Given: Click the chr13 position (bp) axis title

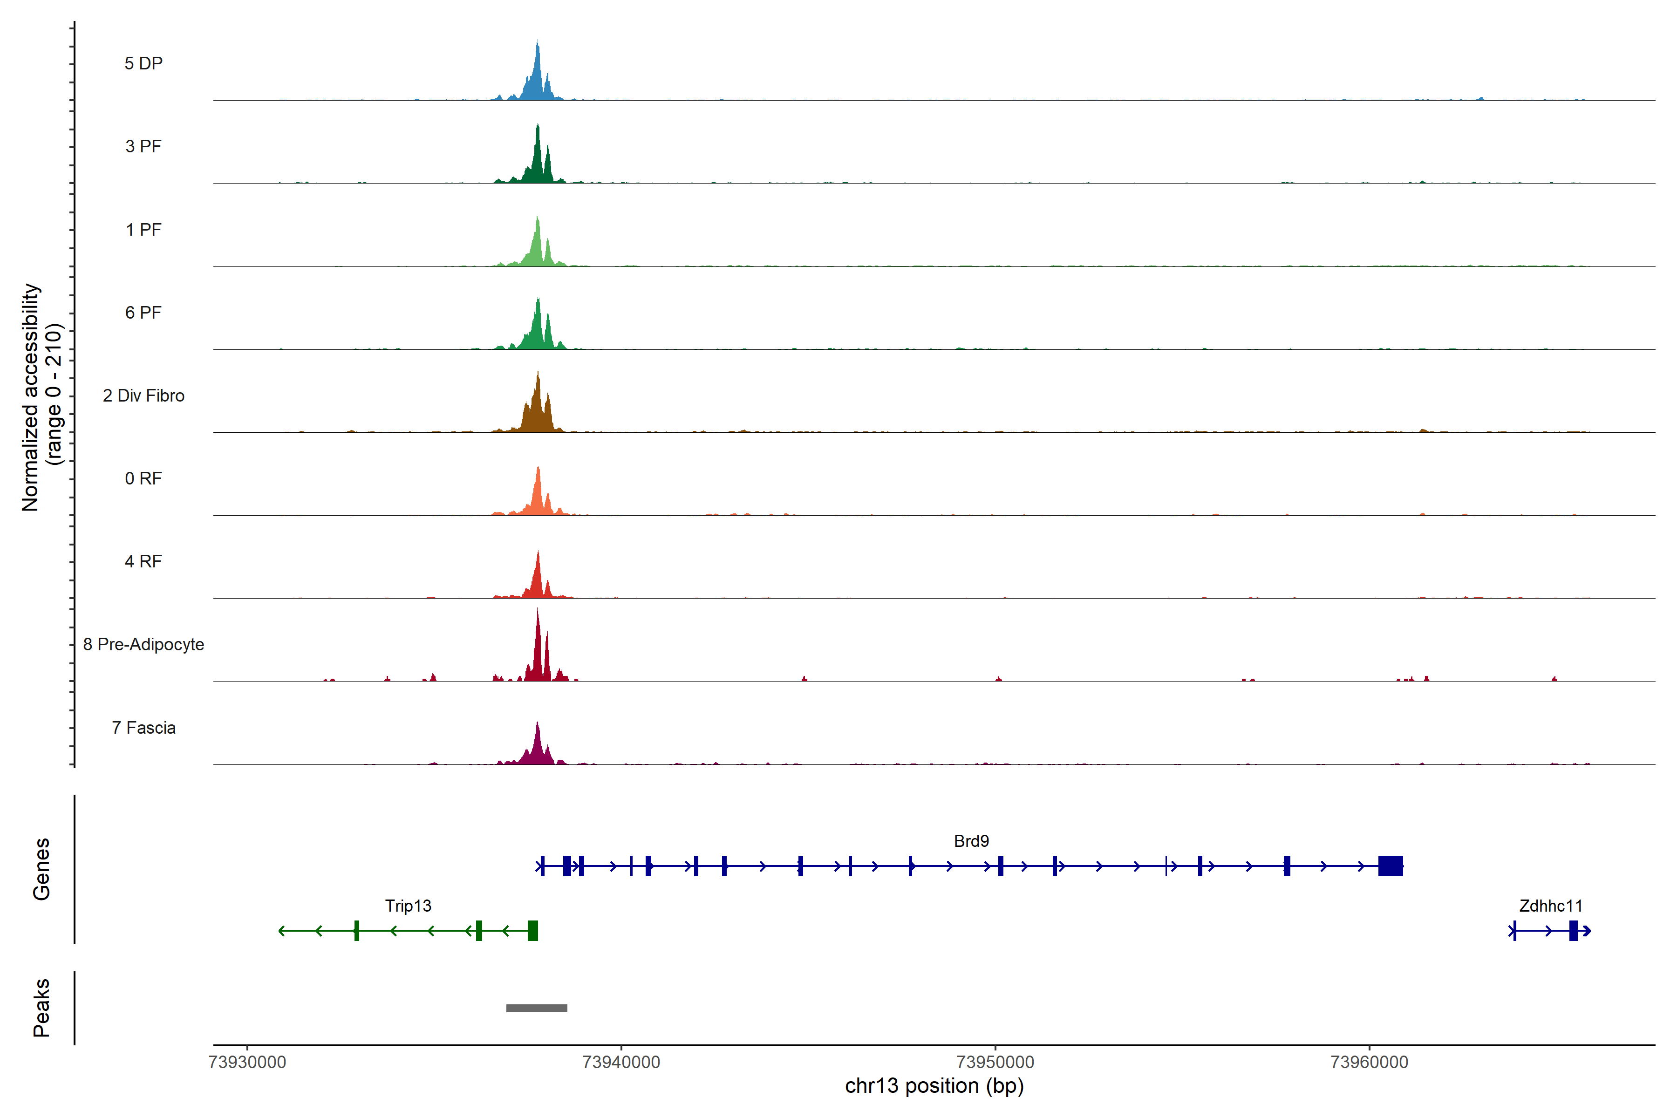Looking at the screenshot, I should pos(934,1086).
